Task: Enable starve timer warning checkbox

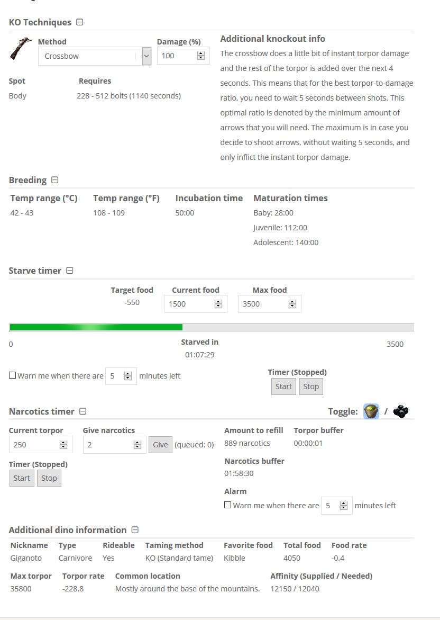Action: (12, 375)
